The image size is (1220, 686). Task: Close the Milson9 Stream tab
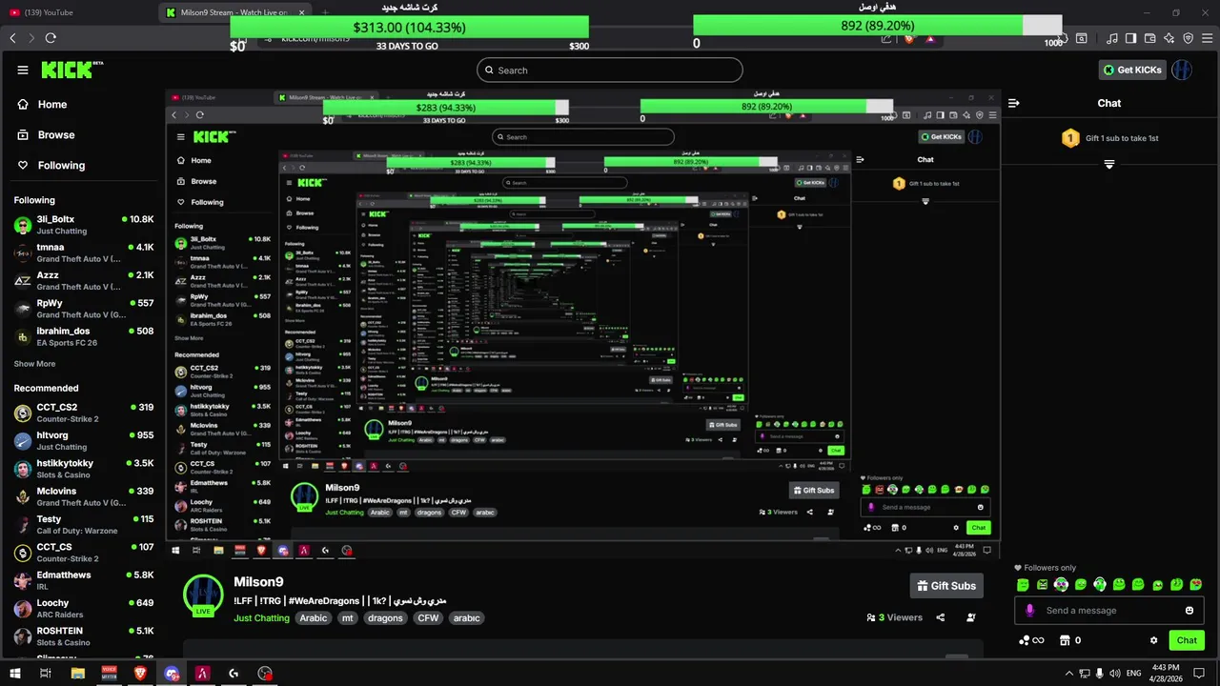(x=302, y=12)
